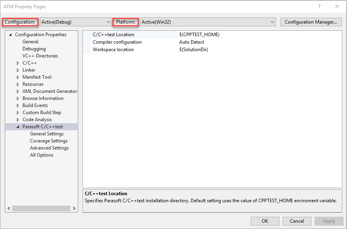The width and height of the screenshot is (347, 229).
Task: Expand the Code Analysis node arrow
Action: pyautogui.click(x=18, y=120)
